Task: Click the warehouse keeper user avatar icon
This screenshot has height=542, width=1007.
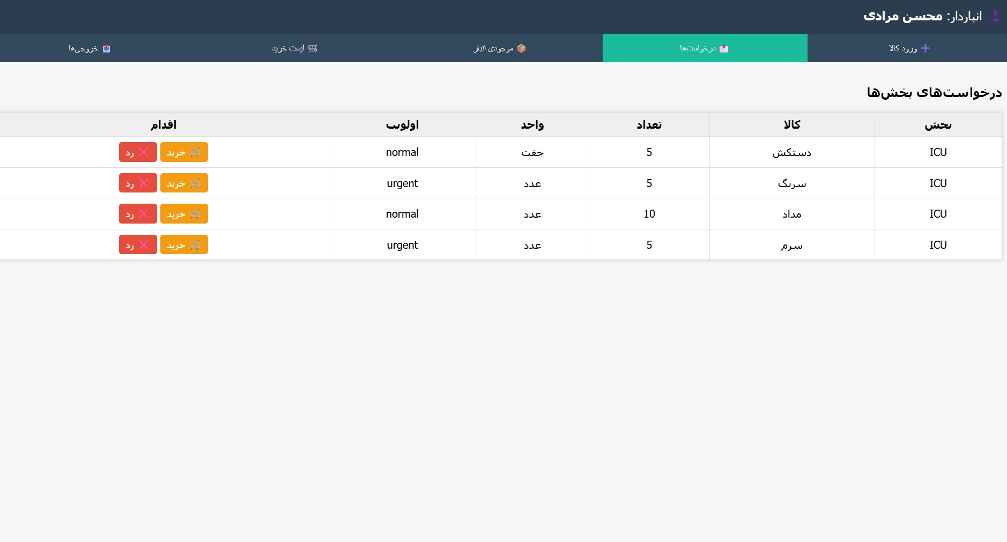Action: (x=995, y=17)
